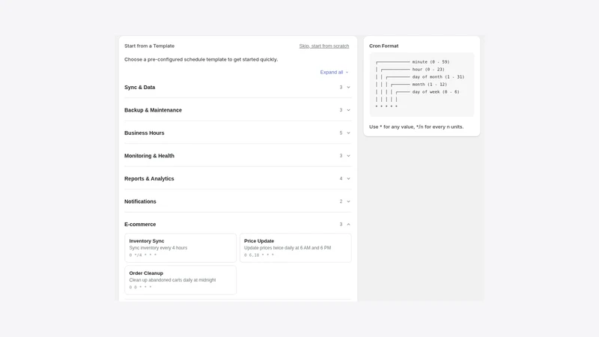The width and height of the screenshot is (599, 337).
Task: Collapse the E-commerce section chevron
Action: [348, 224]
